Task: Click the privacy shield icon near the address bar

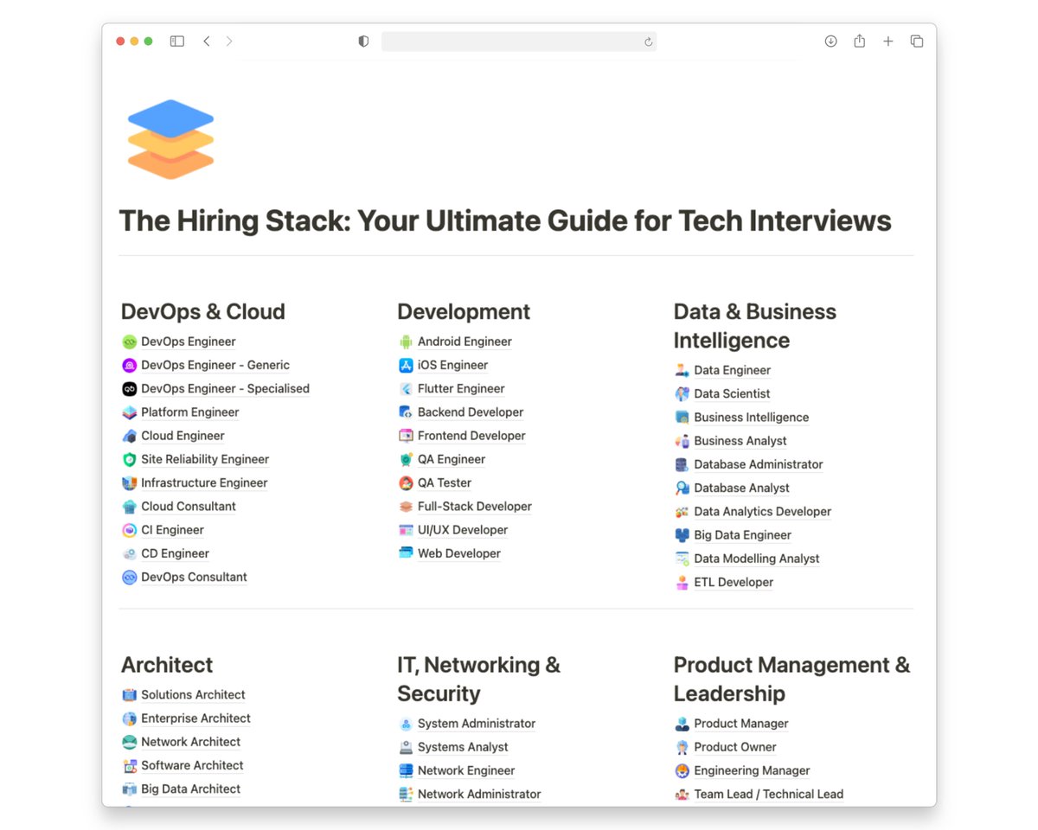Action: (362, 41)
